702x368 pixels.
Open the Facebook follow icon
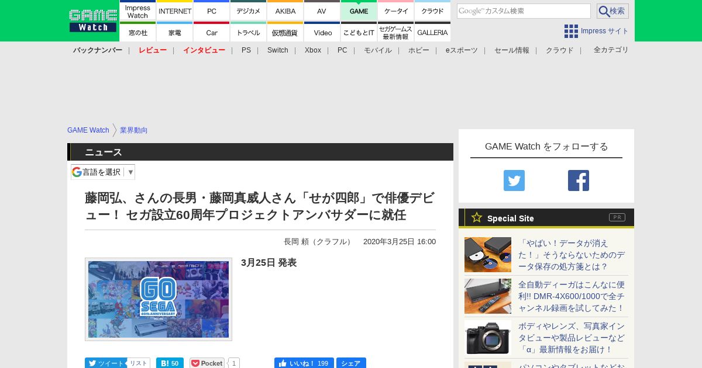tap(579, 180)
